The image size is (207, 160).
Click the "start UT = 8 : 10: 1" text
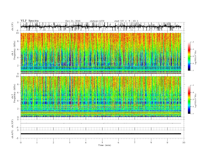click(126, 21)
